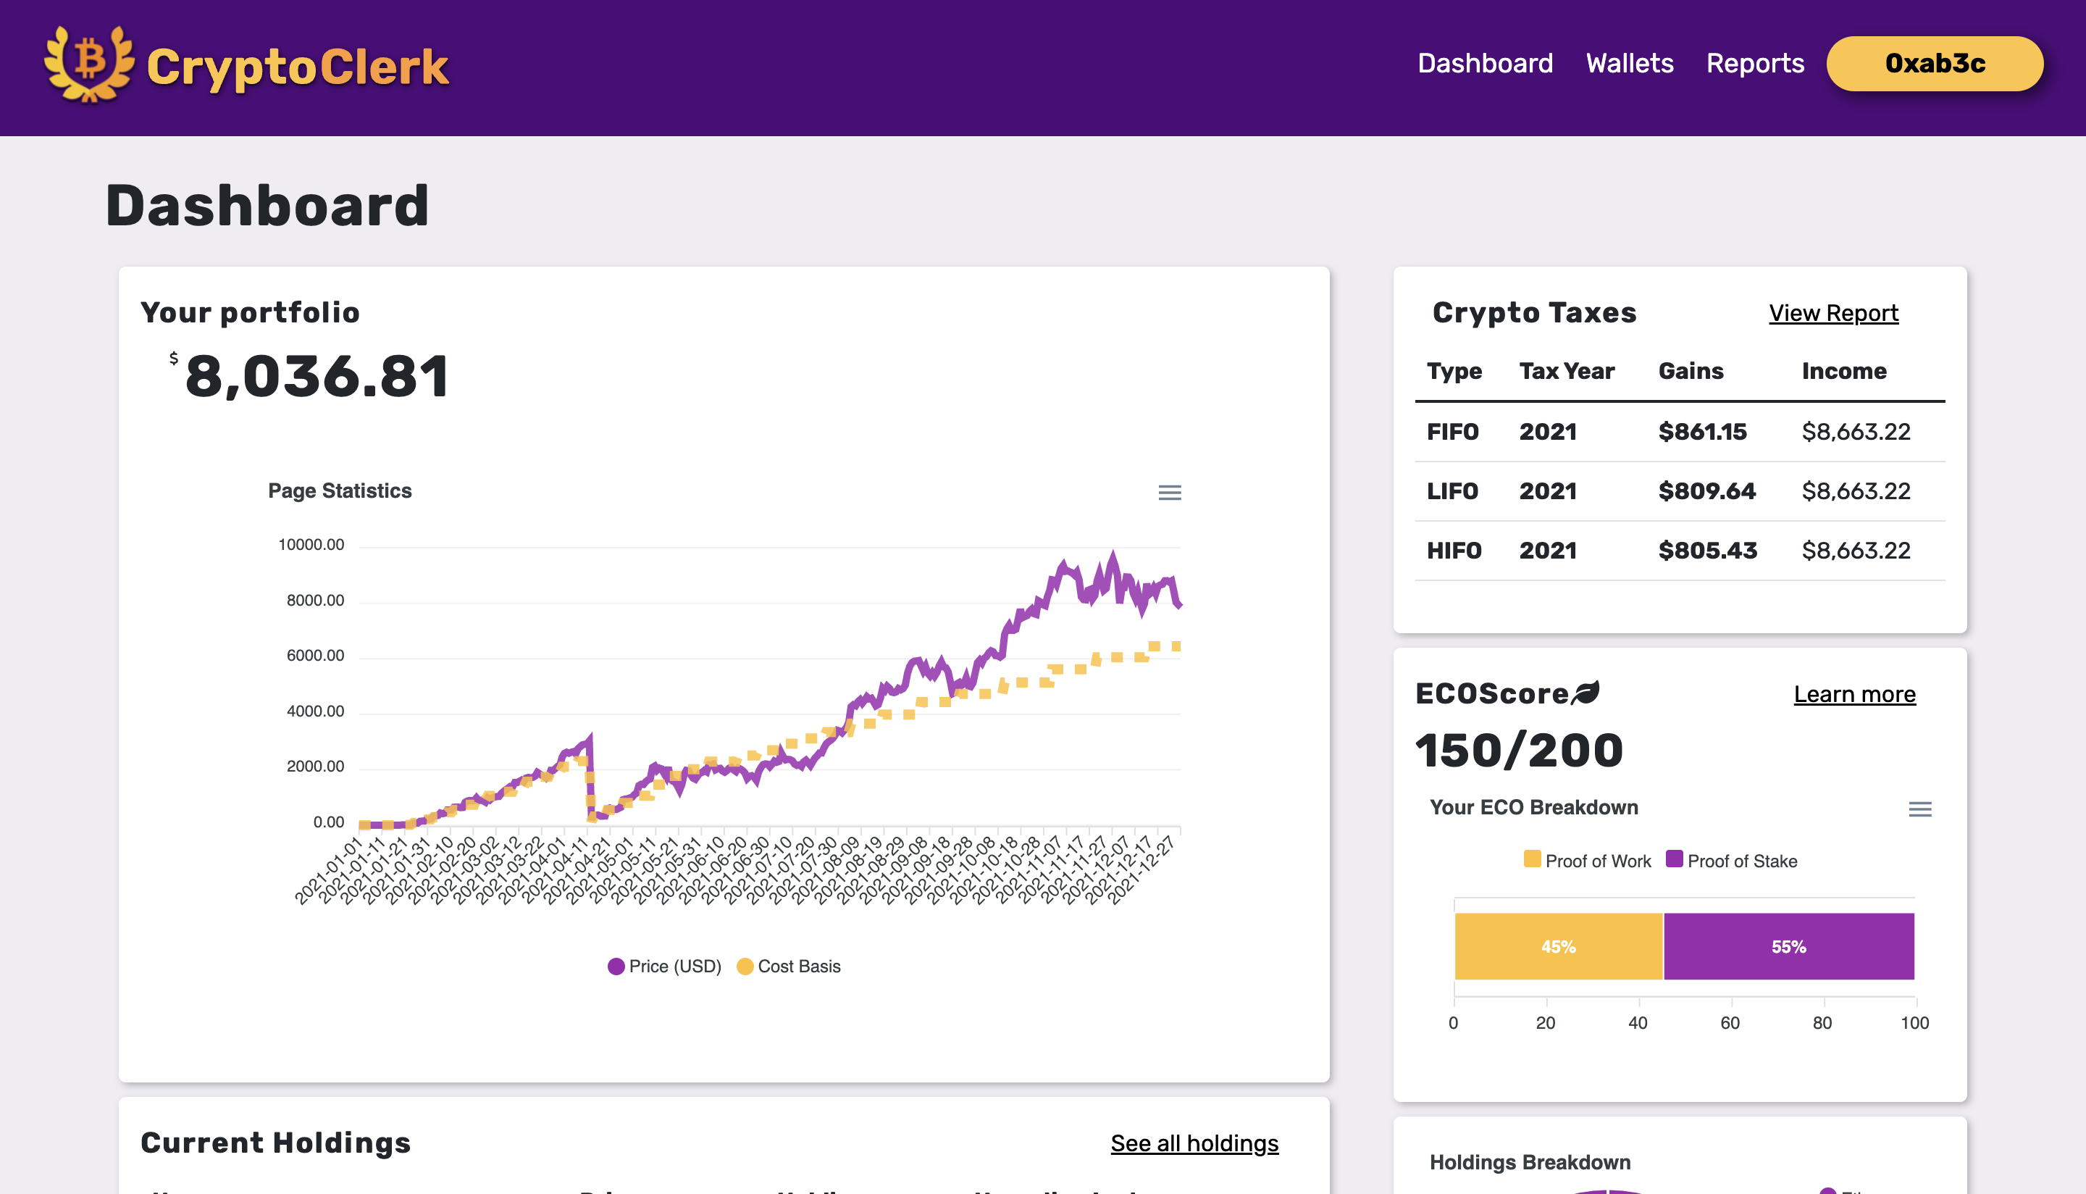Click the See all holdings link
This screenshot has width=2086, height=1194.
tap(1194, 1143)
